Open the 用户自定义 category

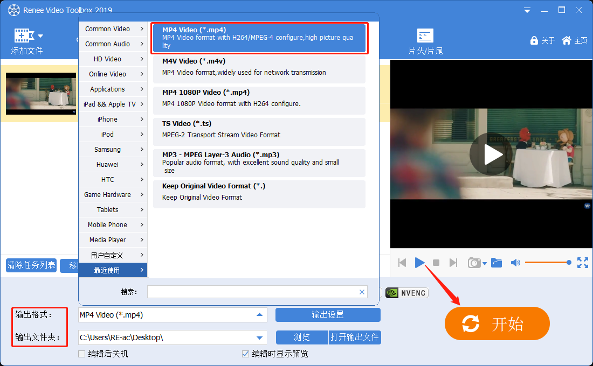point(113,255)
